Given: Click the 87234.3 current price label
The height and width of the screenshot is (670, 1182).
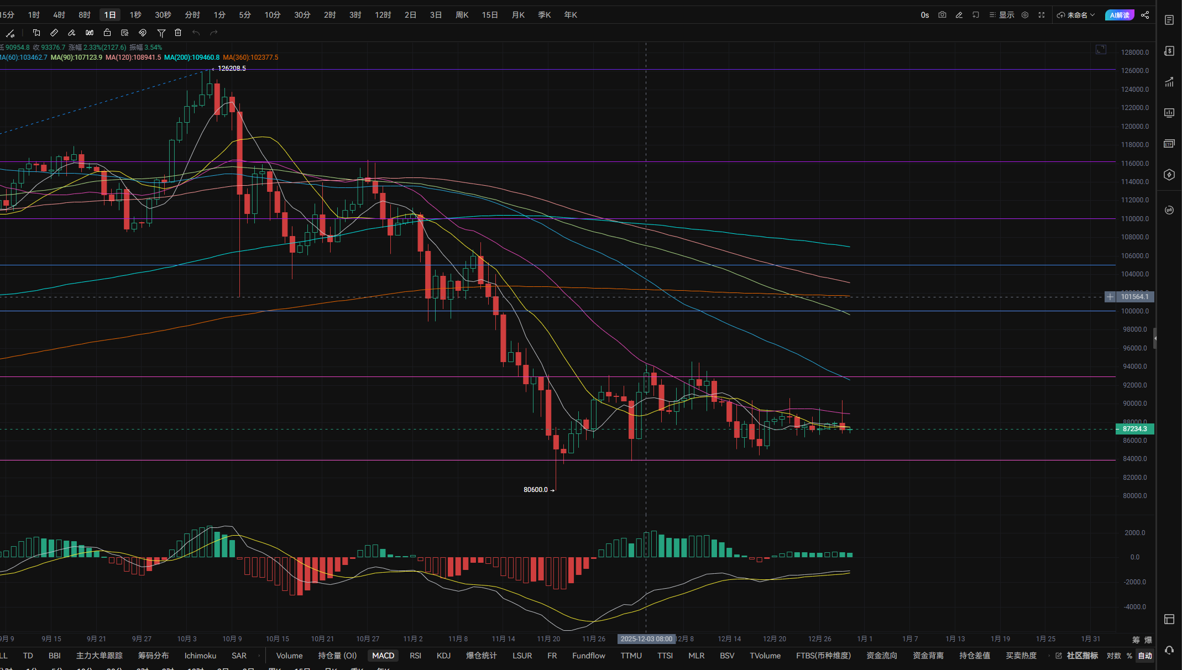Looking at the screenshot, I should tap(1134, 429).
